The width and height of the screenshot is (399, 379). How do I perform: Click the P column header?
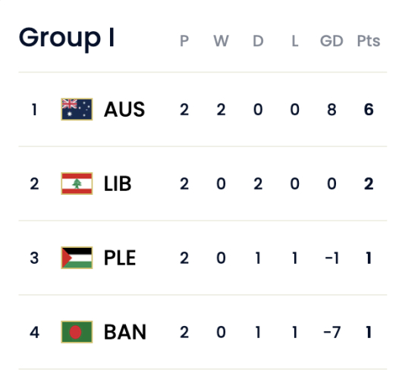point(184,41)
